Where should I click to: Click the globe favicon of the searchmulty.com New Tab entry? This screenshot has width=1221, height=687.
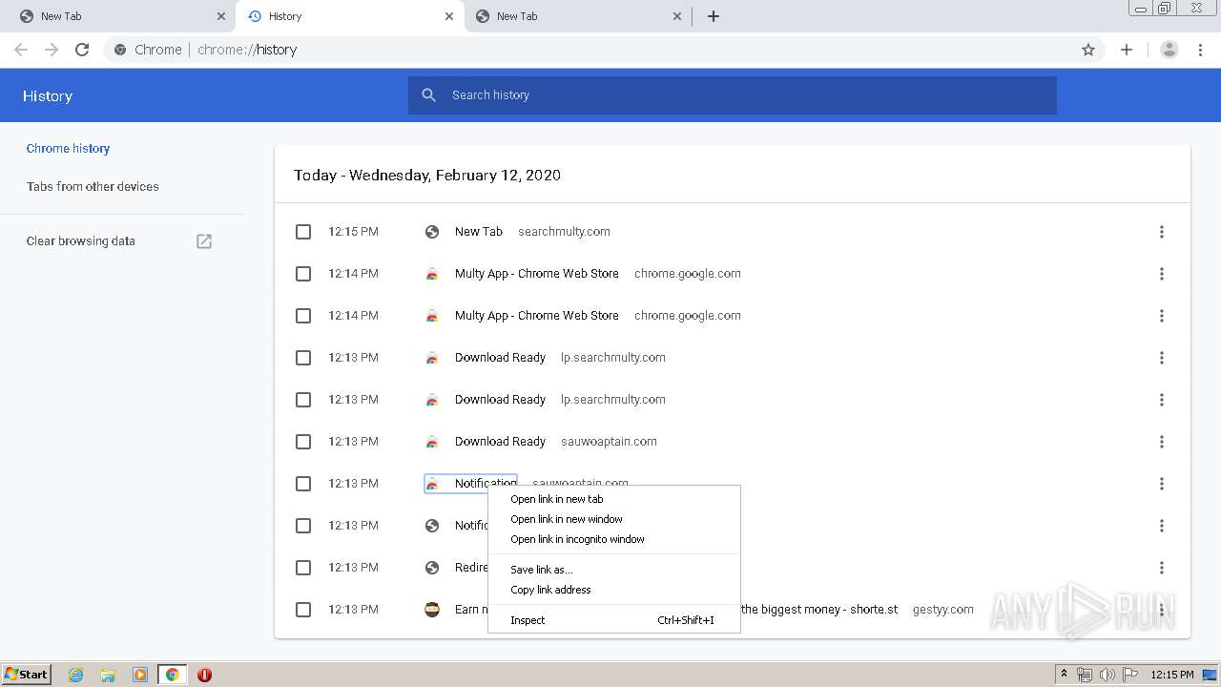(x=432, y=232)
